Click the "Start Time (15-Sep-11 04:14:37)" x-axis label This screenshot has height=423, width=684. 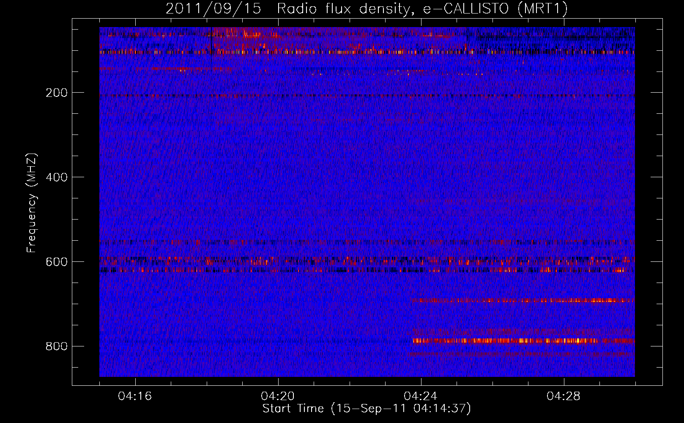click(367, 409)
